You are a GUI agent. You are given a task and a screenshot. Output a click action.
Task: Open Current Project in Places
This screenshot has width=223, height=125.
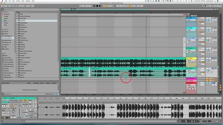[8, 60]
